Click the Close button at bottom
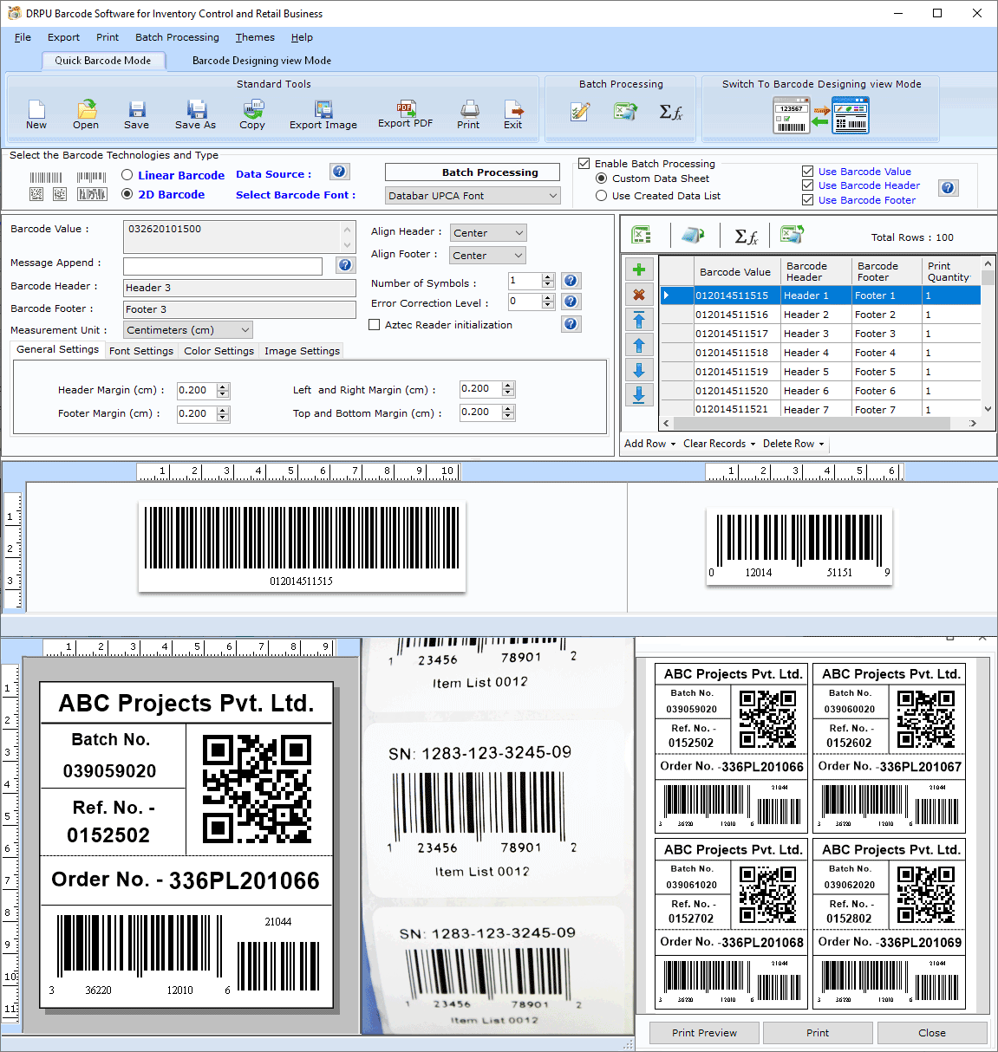998x1052 pixels. 932,1033
